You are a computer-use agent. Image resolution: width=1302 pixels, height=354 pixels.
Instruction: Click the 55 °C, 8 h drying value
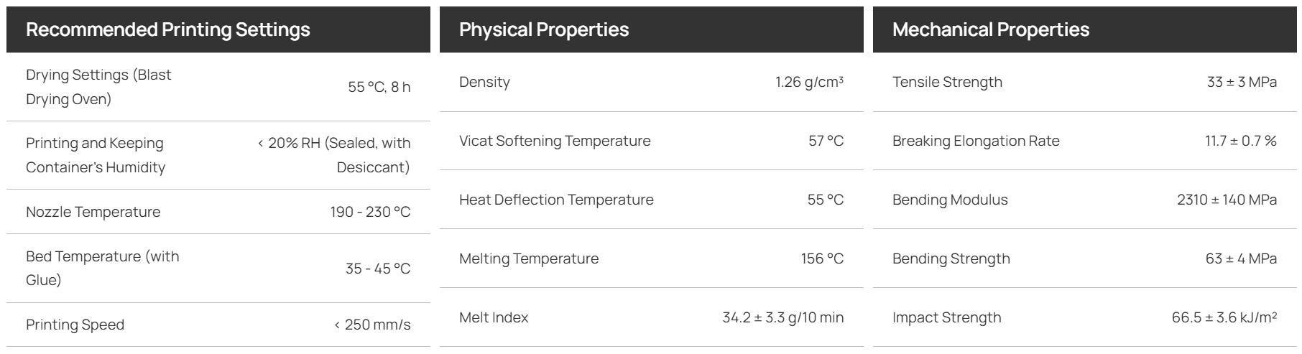pyautogui.click(x=379, y=87)
